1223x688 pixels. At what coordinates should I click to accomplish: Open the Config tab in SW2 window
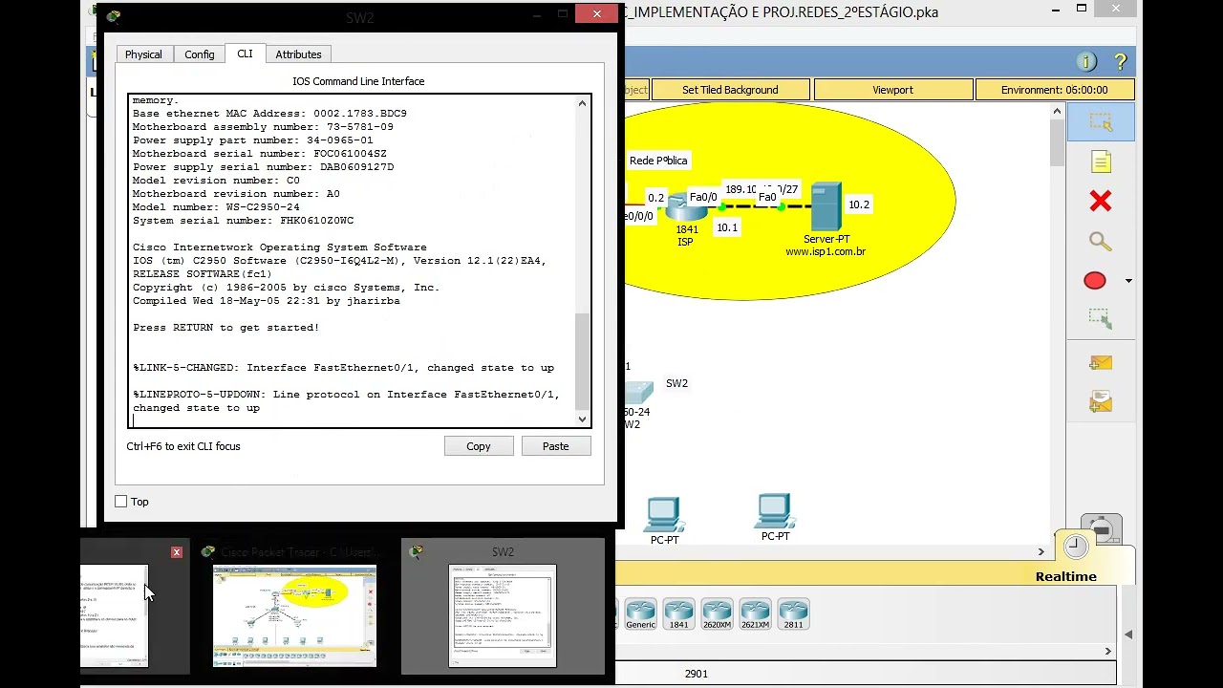click(199, 54)
